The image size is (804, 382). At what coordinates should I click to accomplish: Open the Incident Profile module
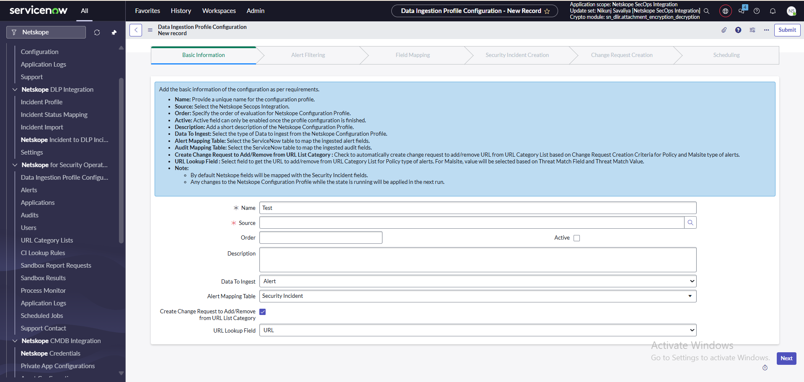[41, 102]
